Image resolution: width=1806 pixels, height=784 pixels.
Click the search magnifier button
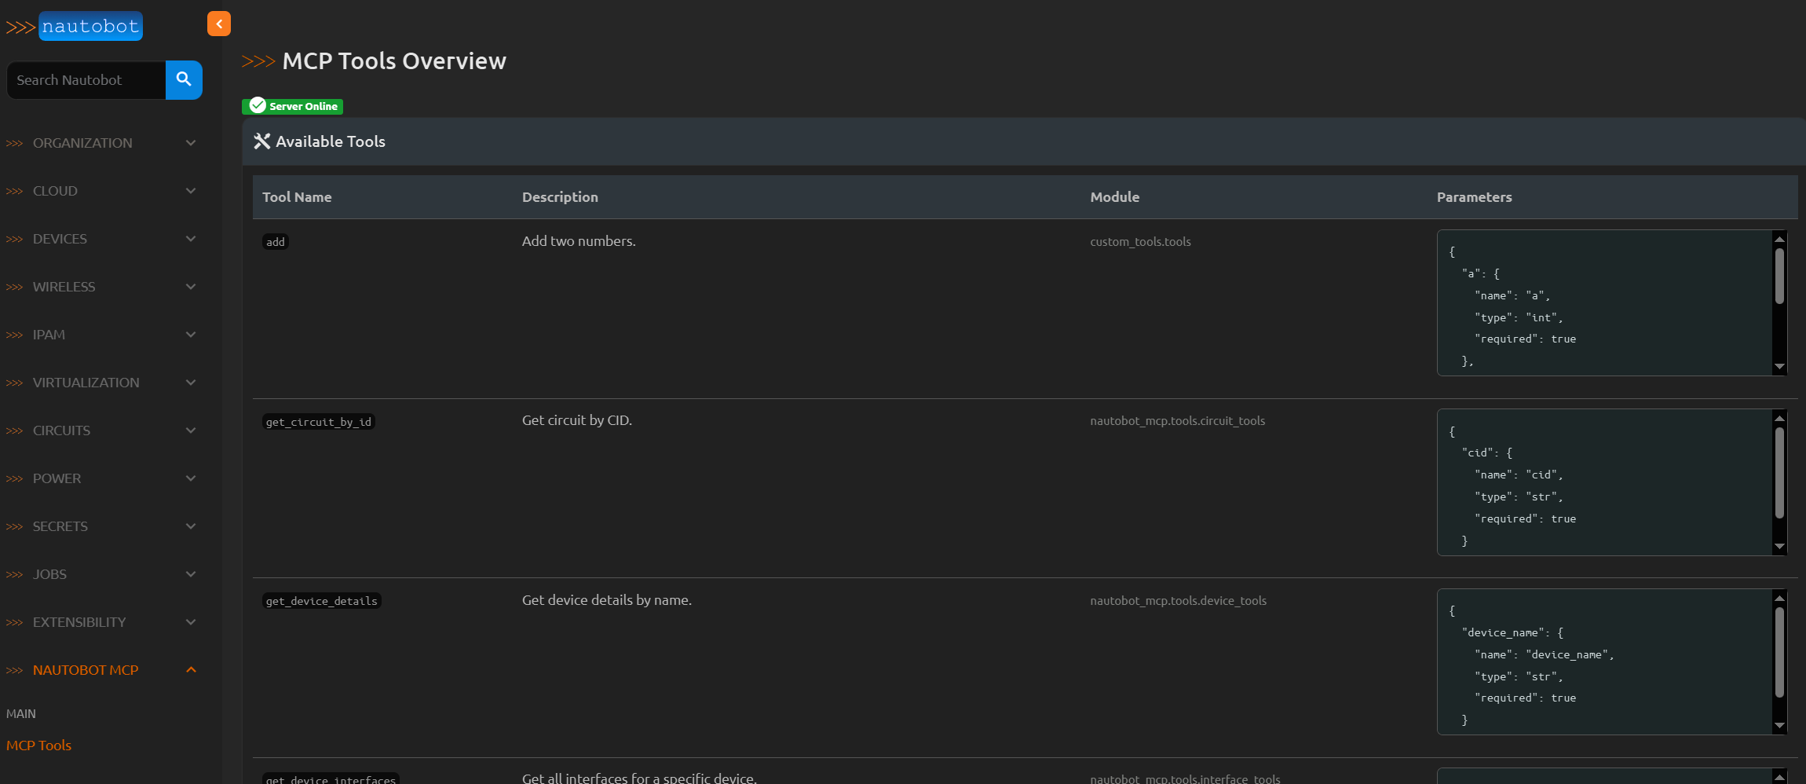point(184,79)
